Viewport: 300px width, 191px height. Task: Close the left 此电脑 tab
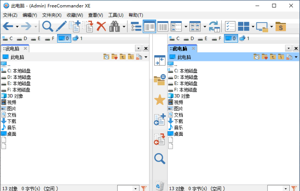pyautogui.click(x=25, y=49)
